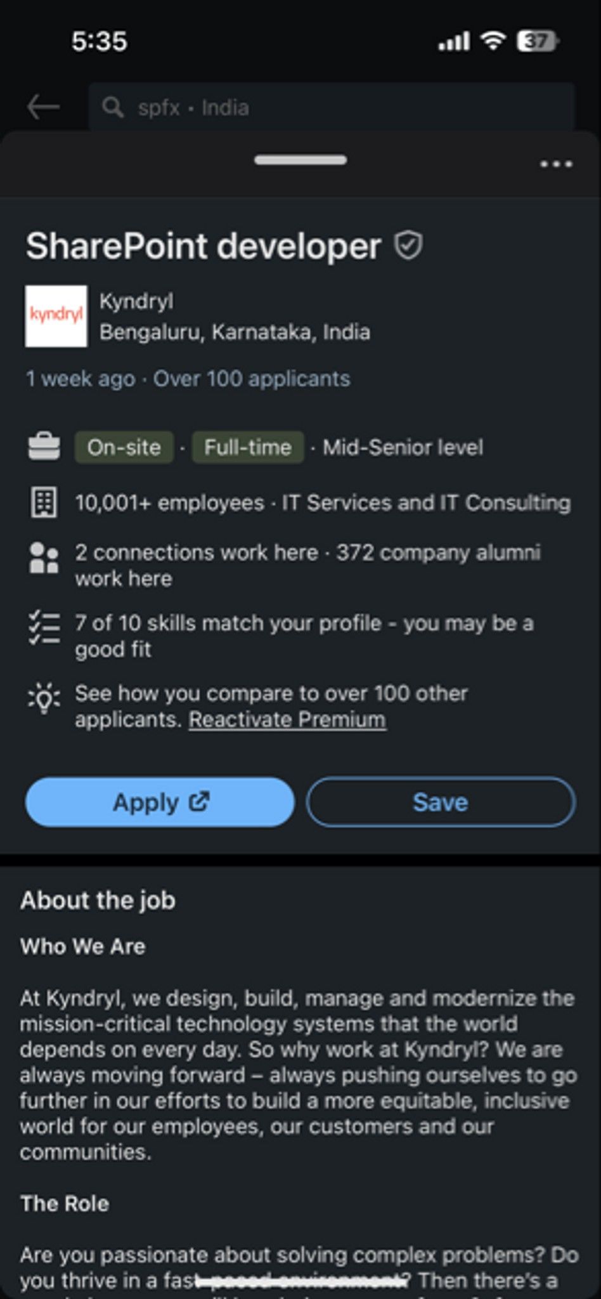Save this SharePoint developer job

tap(441, 802)
